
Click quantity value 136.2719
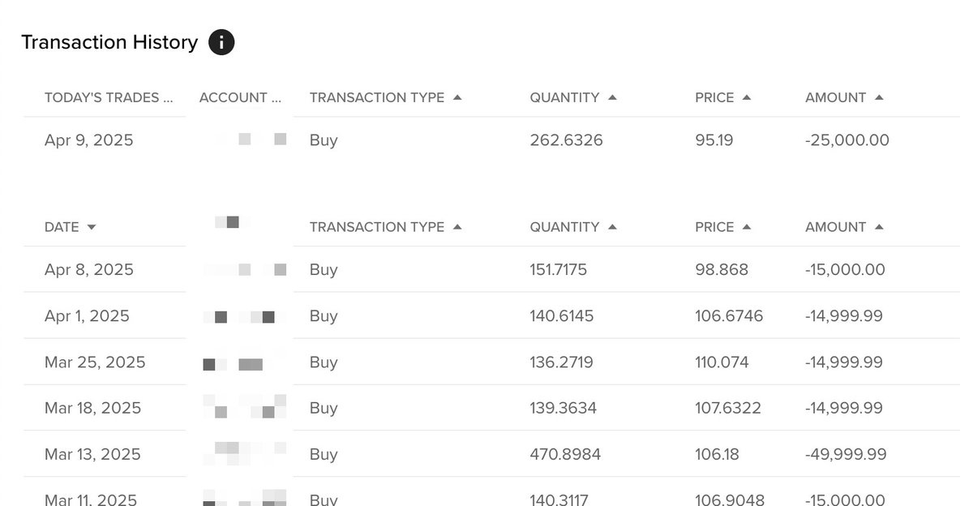tap(561, 362)
